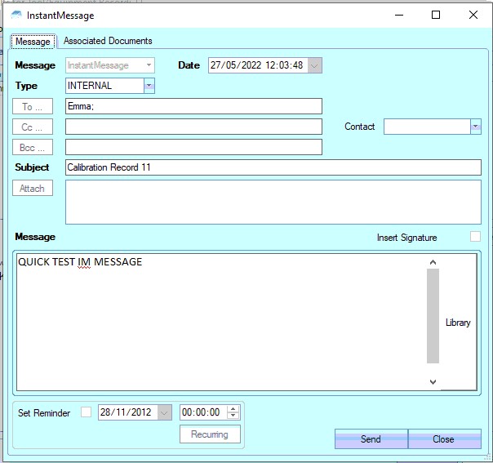Increase reminder time with up spinner arrow
The image size is (493, 463).
coord(233,409)
